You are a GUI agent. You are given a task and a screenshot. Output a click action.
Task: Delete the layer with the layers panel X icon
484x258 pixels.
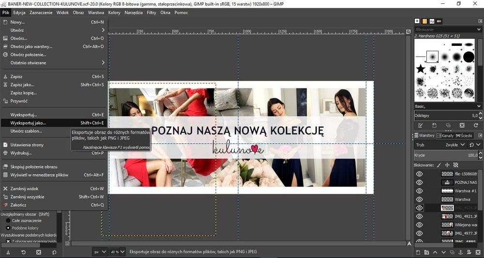point(478,252)
